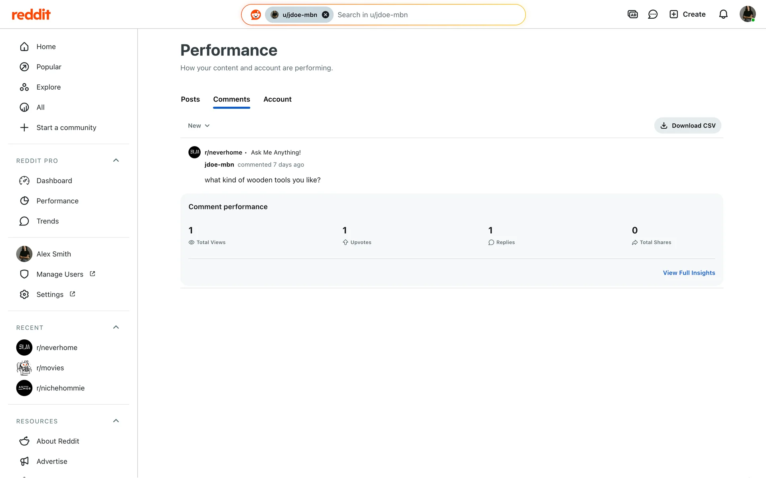Open Dashboard from the Reddit Pro sidebar

[54, 180]
